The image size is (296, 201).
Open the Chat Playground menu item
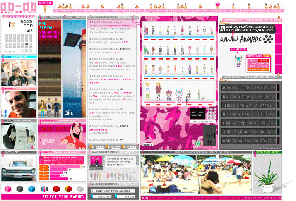tap(65, 10)
